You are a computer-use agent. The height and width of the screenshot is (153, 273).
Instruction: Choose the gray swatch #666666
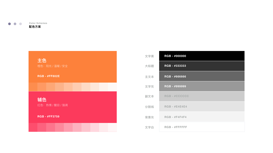coord(202,76)
